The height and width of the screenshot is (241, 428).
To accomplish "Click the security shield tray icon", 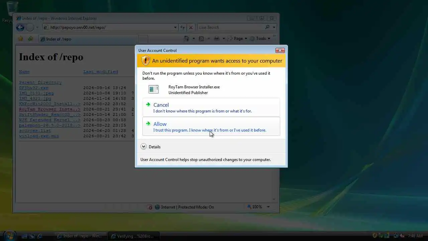I will (x=375, y=236).
